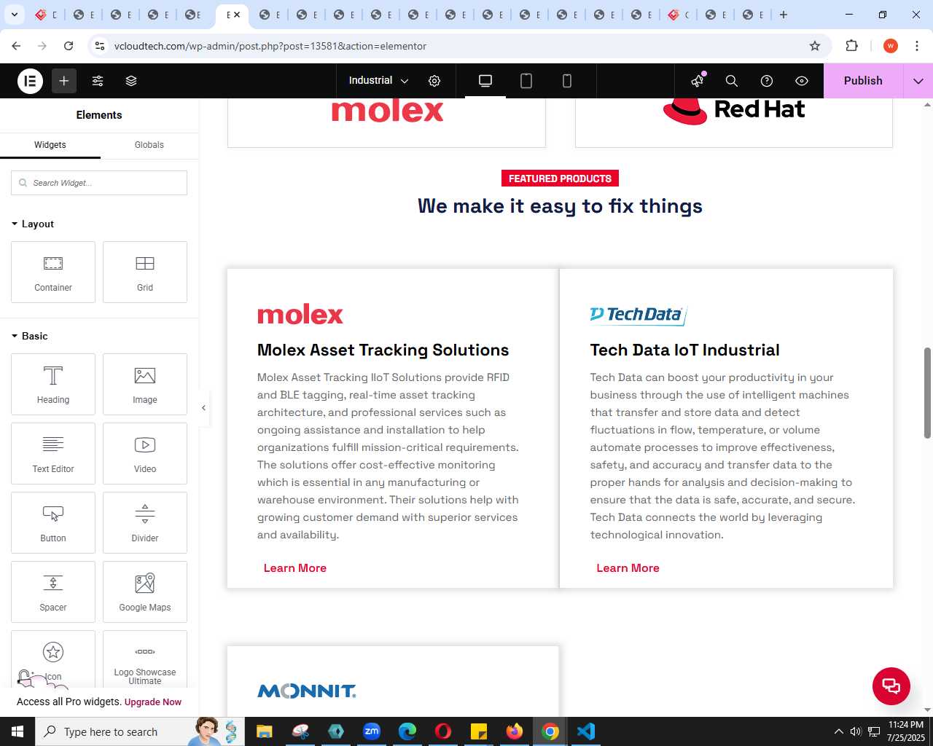Show hidden system tray icons
The width and height of the screenshot is (933, 746).
pyautogui.click(x=838, y=731)
